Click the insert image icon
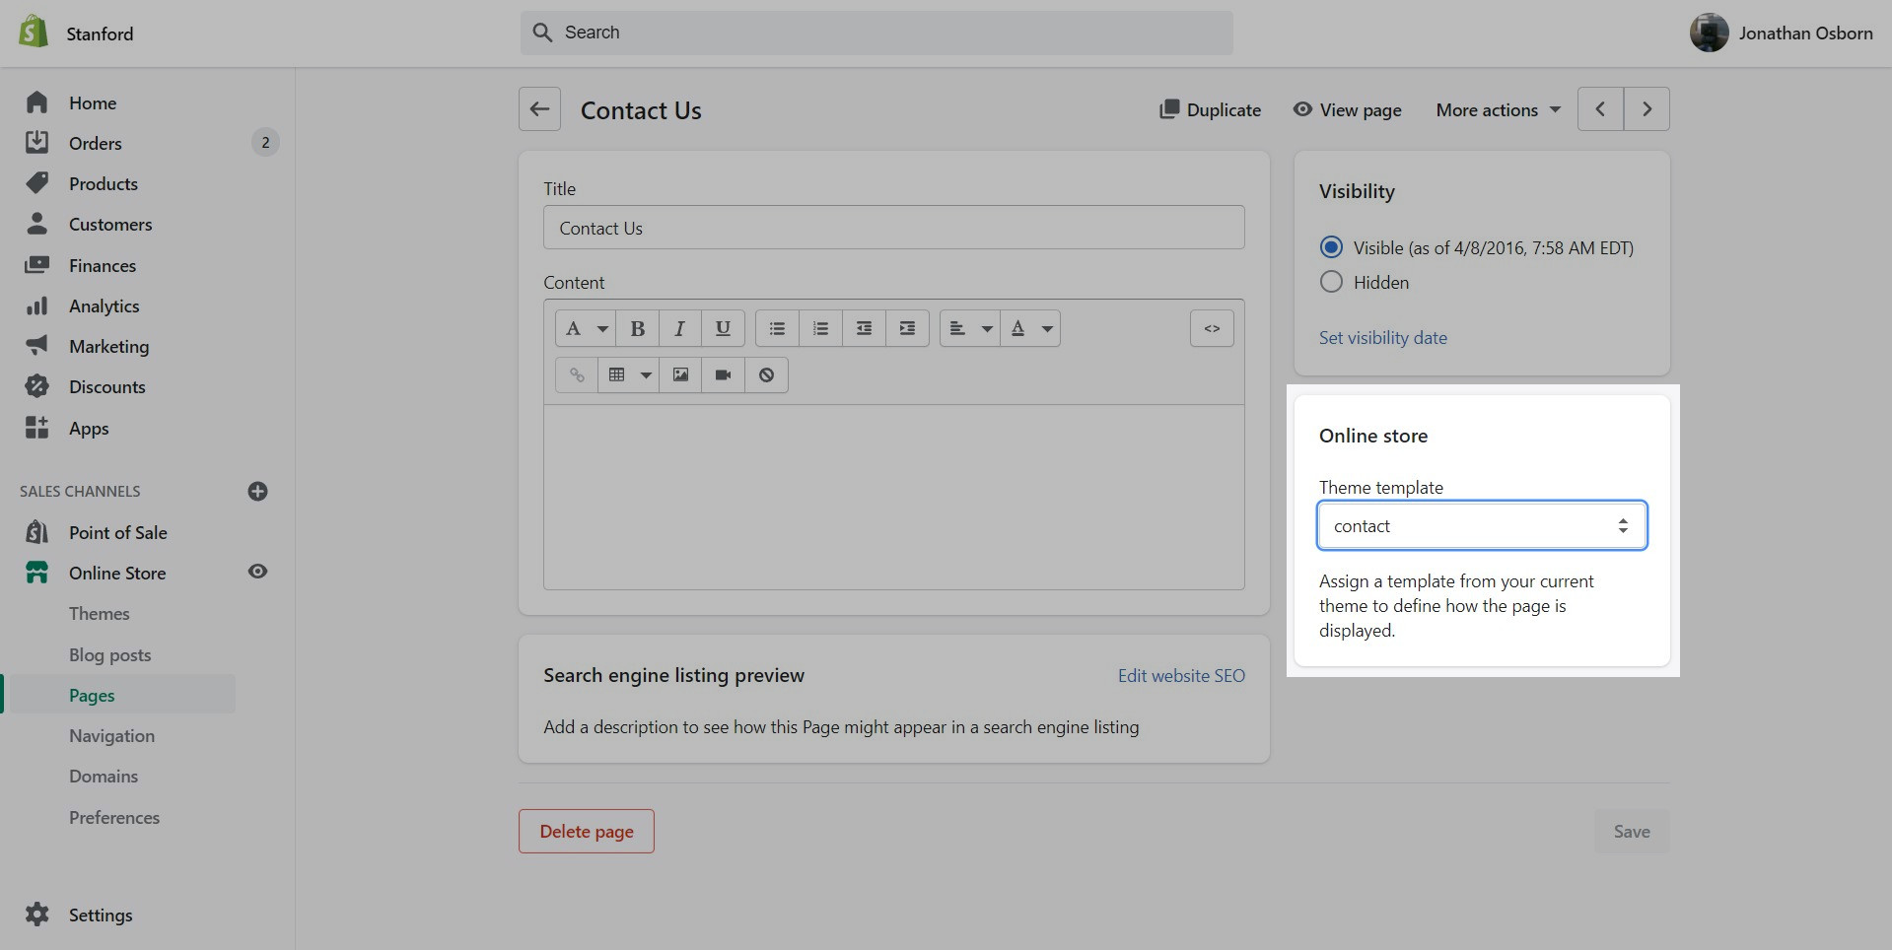The height and width of the screenshot is (950, 1892). [x=680, y=375]
